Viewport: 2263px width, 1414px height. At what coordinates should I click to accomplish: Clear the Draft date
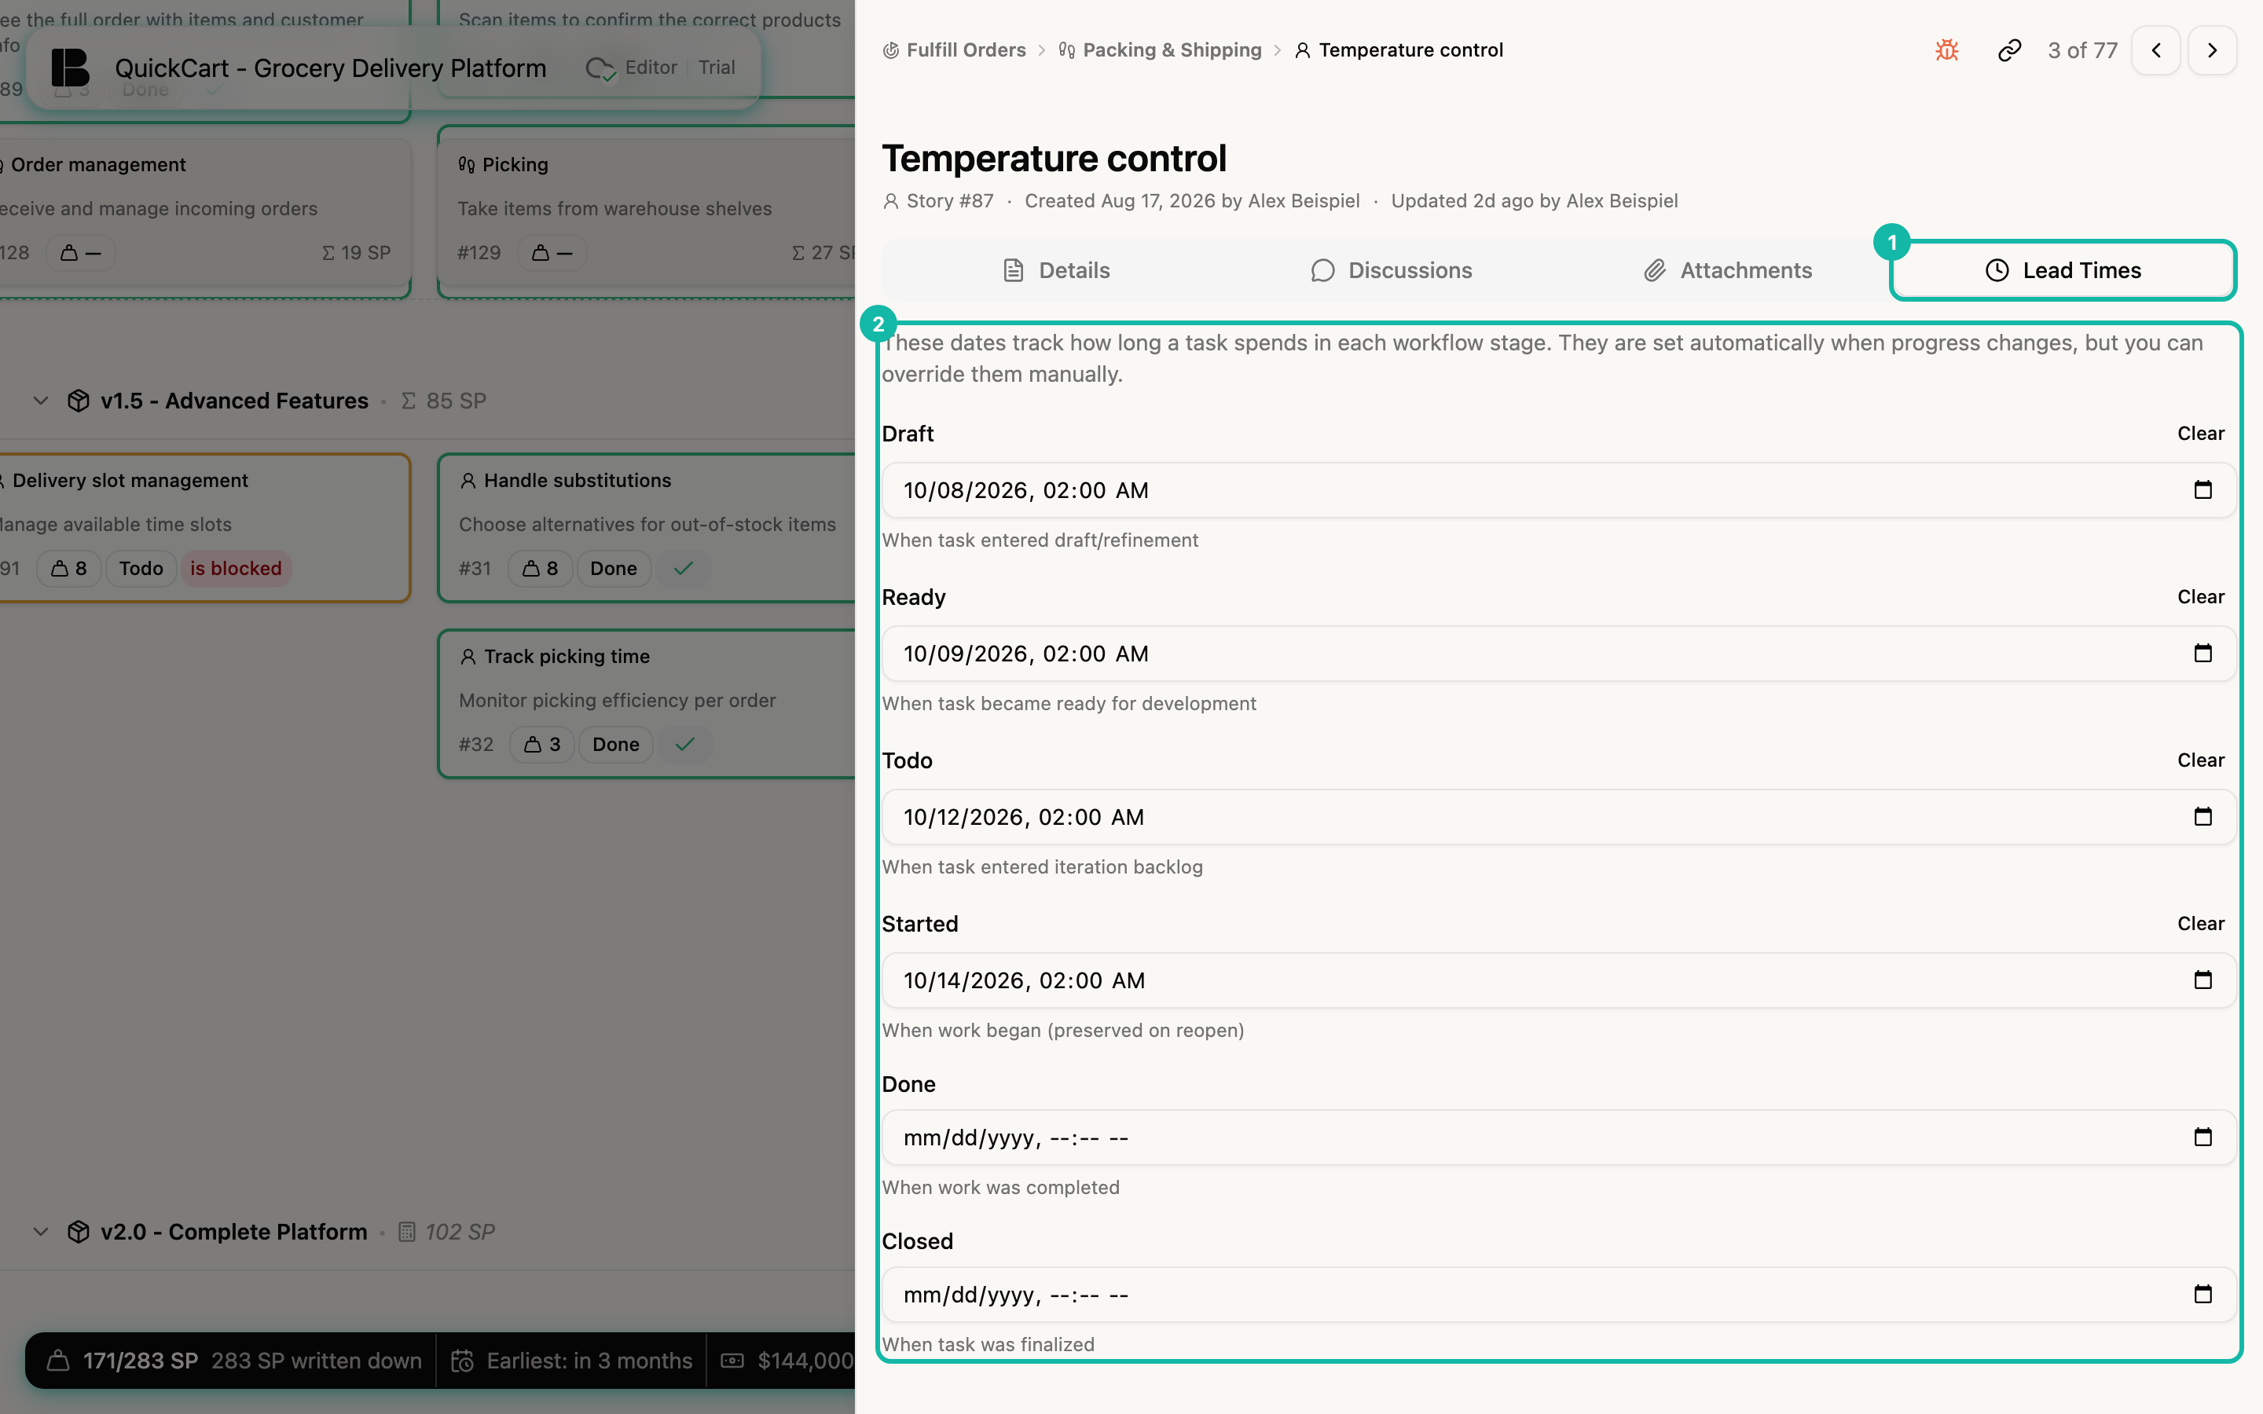tap(2200, 434)
